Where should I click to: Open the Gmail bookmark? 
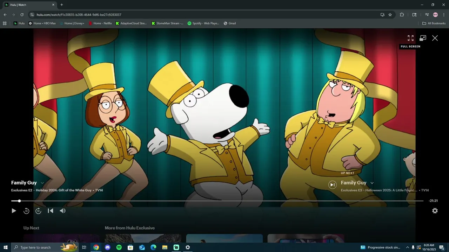point(230,23)
